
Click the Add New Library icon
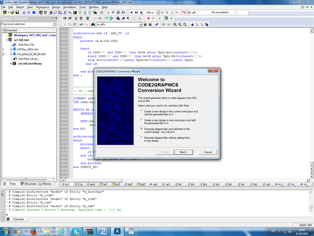tap(15, 59)
